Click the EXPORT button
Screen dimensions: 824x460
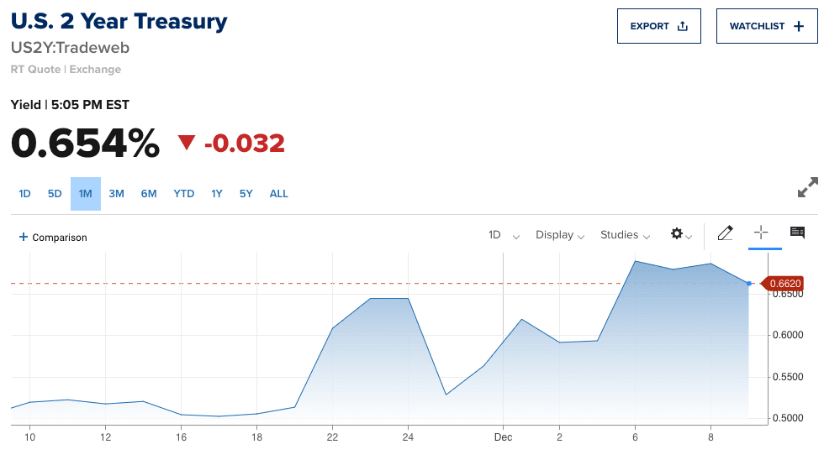(658, 26)
